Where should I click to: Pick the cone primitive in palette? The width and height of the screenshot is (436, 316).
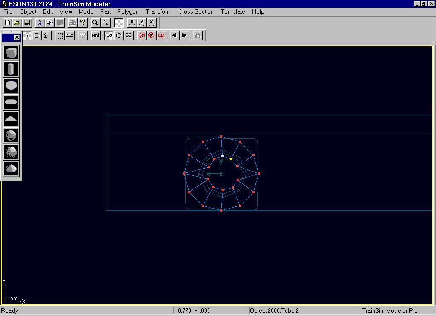point(11,169)
